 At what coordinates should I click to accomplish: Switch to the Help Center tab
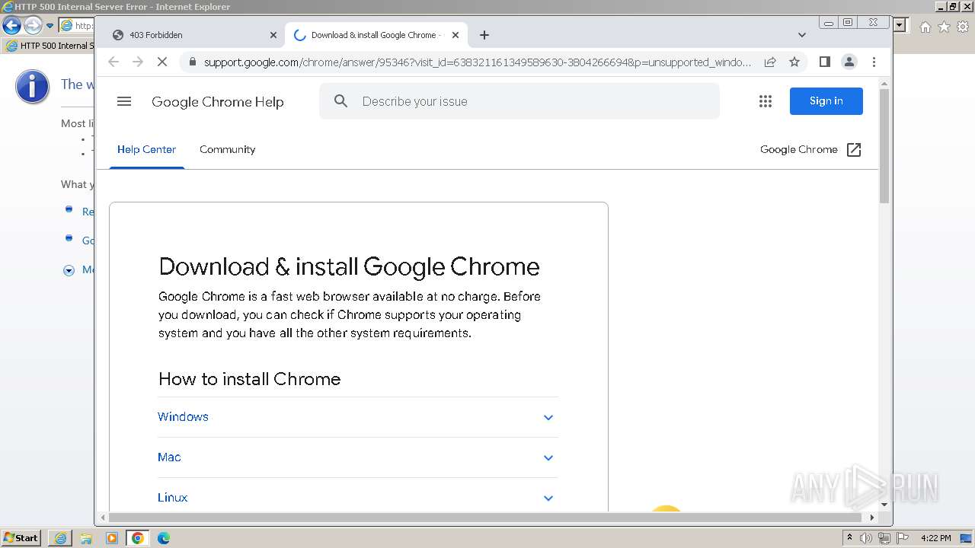pyautogui.click(x=146, y=150)
